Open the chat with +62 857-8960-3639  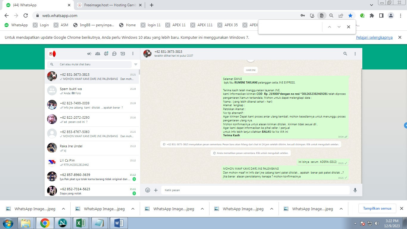[92, 177]
